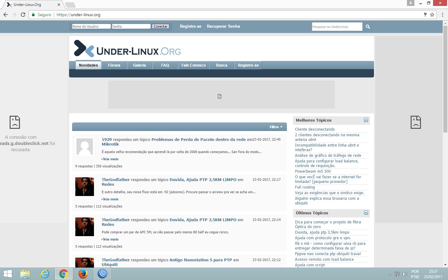Select the Novidades tab

click(x=88, y=65)
